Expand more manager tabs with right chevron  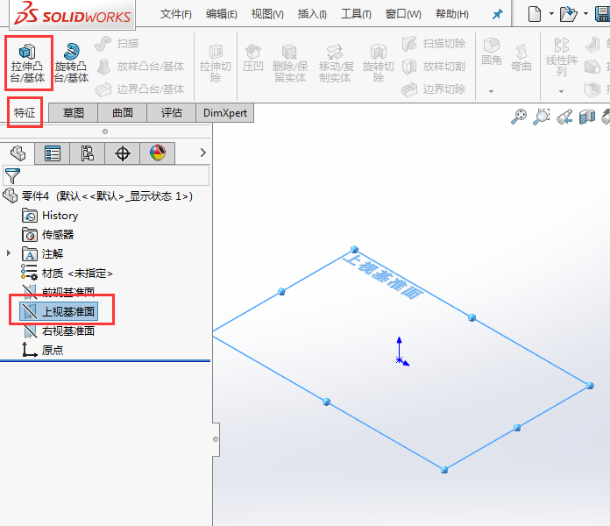point(203,153)
